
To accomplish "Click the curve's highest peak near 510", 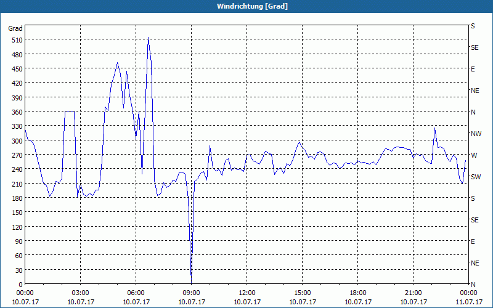I will pos(148,38).
